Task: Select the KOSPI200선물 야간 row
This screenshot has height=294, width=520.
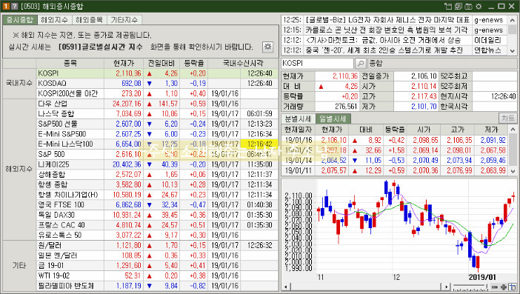Action: [x=158, y=93]
